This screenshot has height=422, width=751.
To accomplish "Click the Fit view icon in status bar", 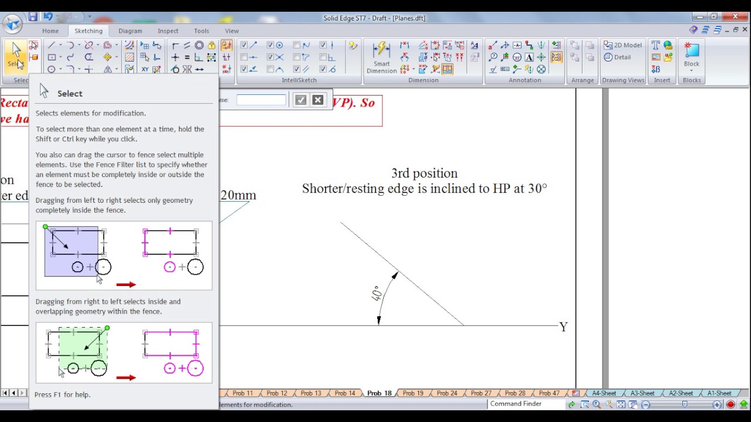I will click(621, 404).
